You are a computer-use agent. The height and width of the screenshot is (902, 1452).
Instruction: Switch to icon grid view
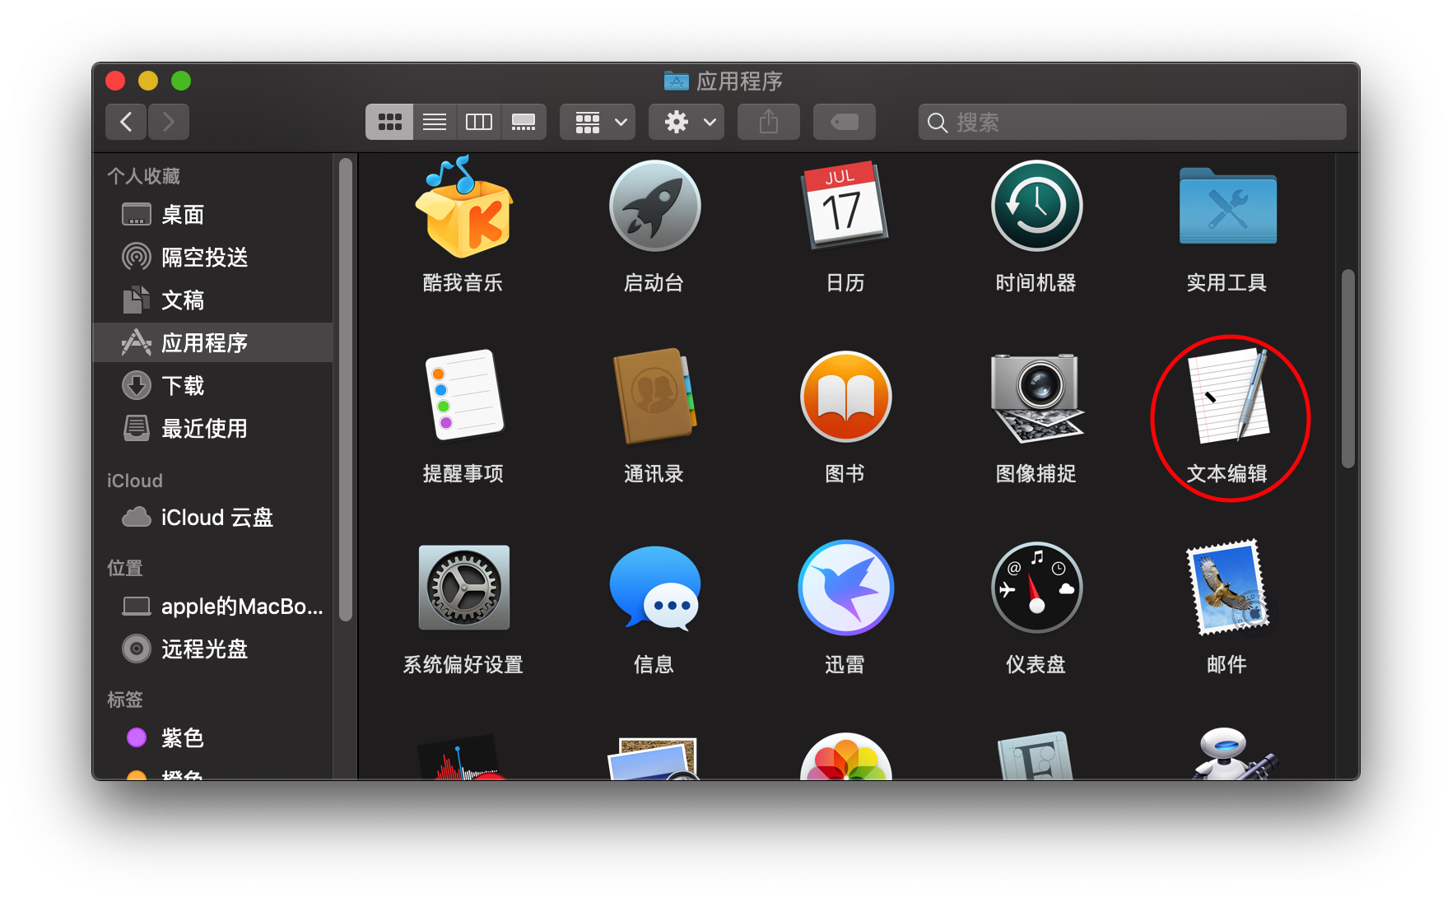(389, 122)
